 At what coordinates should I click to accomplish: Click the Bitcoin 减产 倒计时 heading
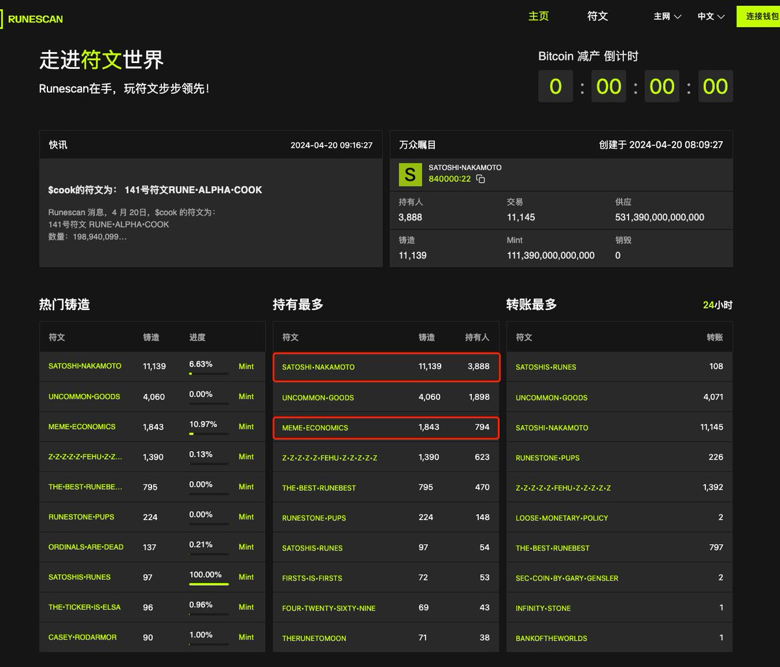click(x=588, y=57)
